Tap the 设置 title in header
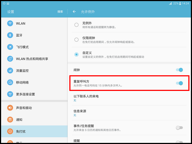This screenshot has width=192, height=144. [x=11, y=12]
